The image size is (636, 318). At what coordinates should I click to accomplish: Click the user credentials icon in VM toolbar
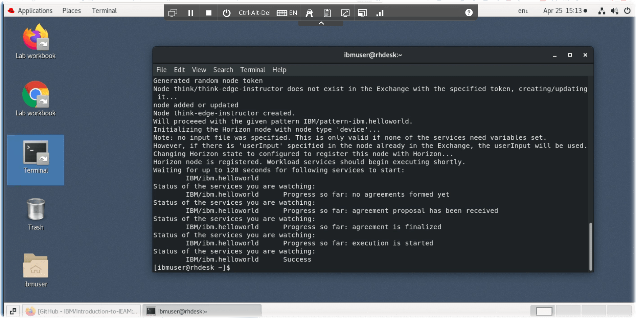tap(309, 13)
